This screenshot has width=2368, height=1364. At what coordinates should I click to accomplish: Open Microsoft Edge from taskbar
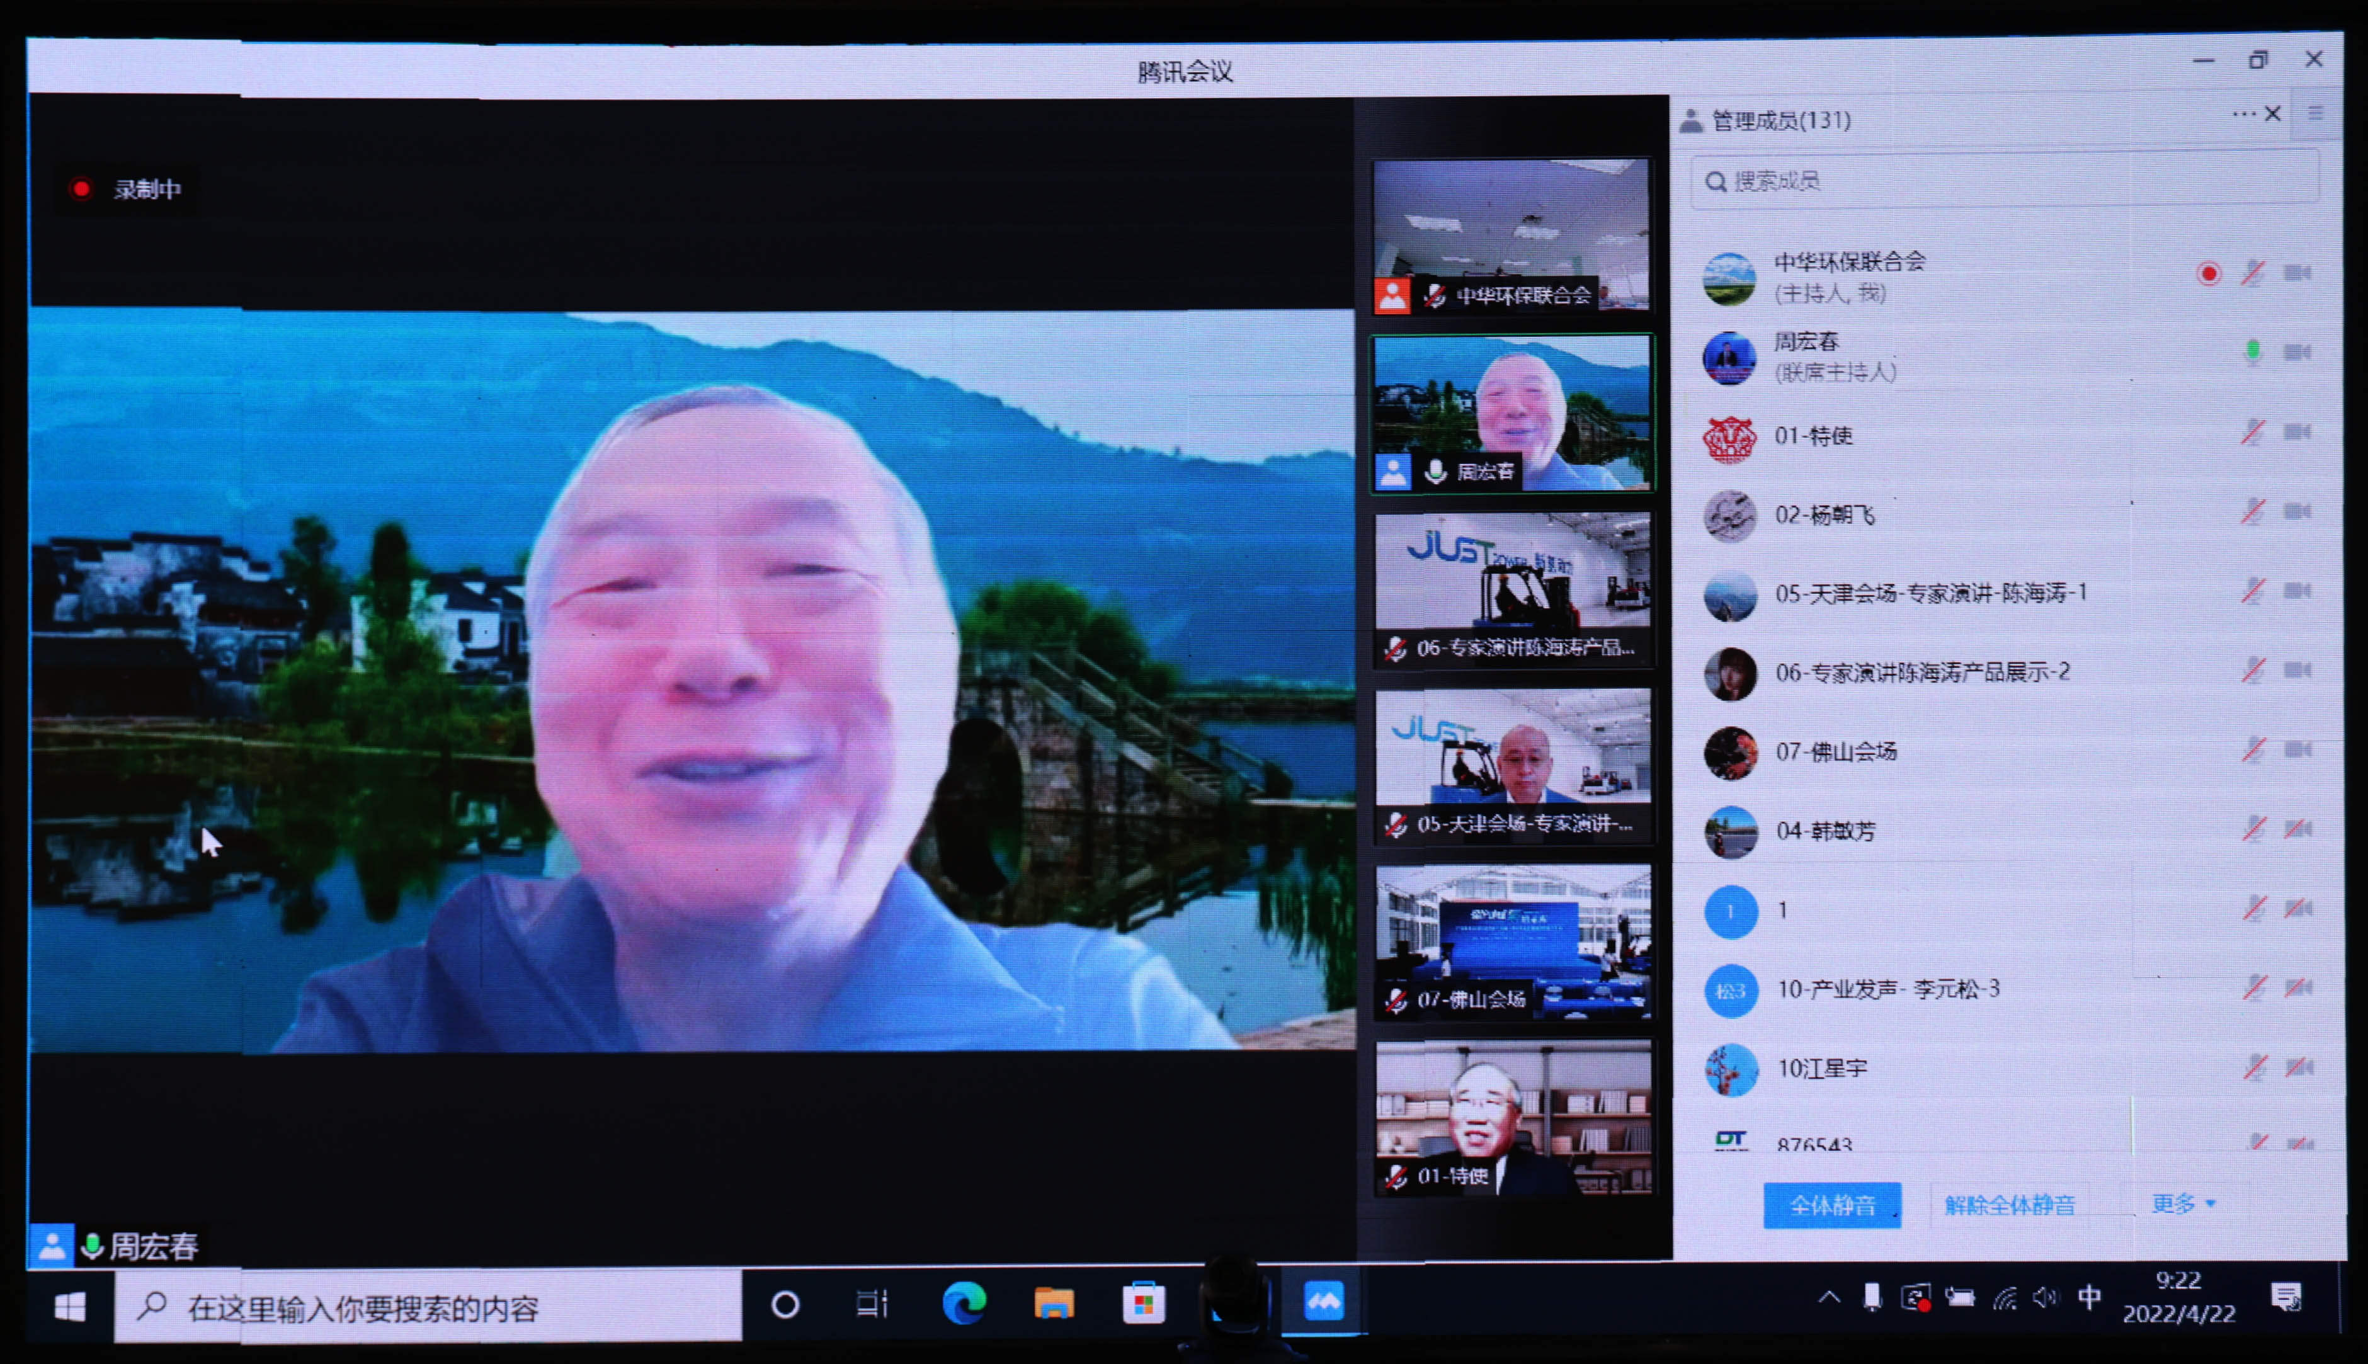[964, 1304]
